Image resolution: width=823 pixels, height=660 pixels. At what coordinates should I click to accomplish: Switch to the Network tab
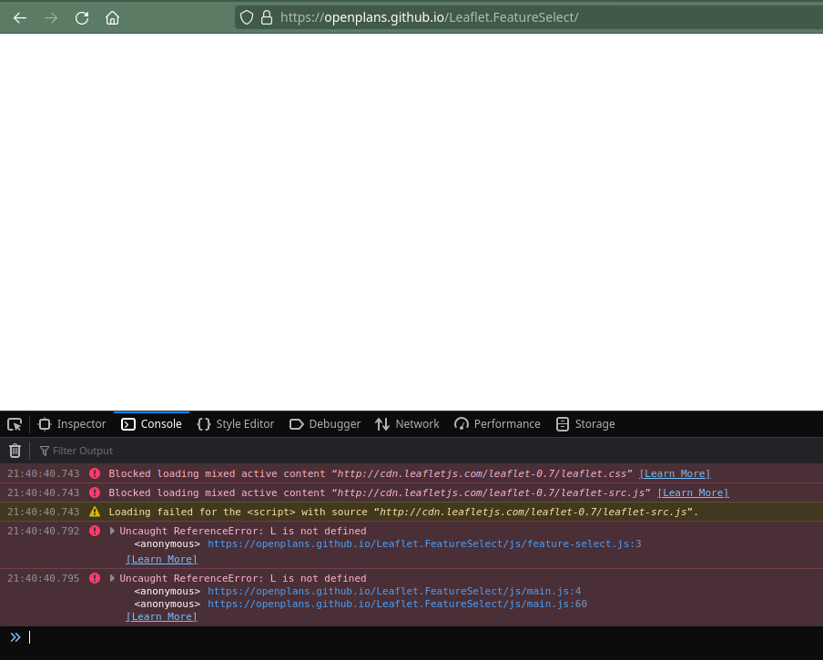tap(406, 424)
